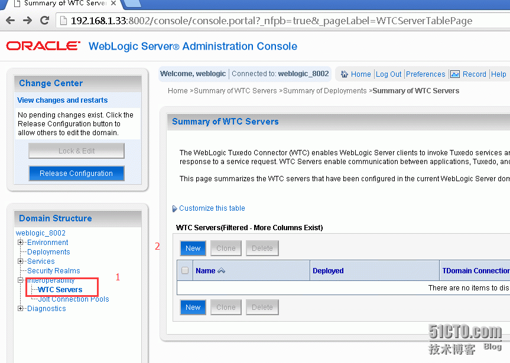Click the Log Out link
Viewport: 510px width, 363px height.
point(389,74)
